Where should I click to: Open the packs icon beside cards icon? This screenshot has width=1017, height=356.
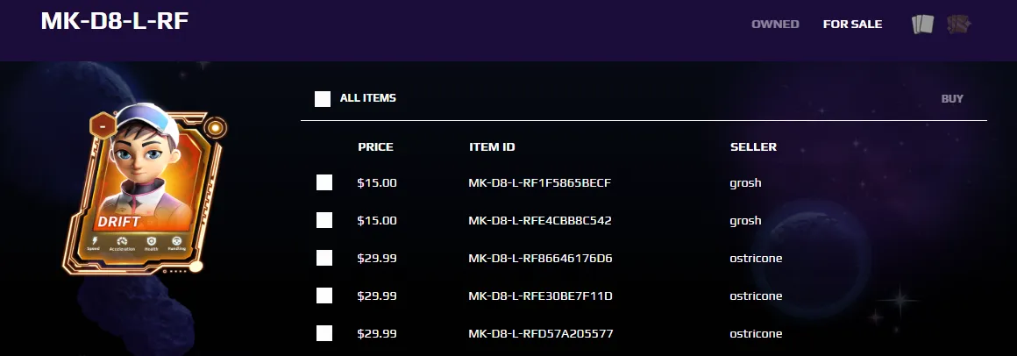pyautogui.click(x=958, y=25)
